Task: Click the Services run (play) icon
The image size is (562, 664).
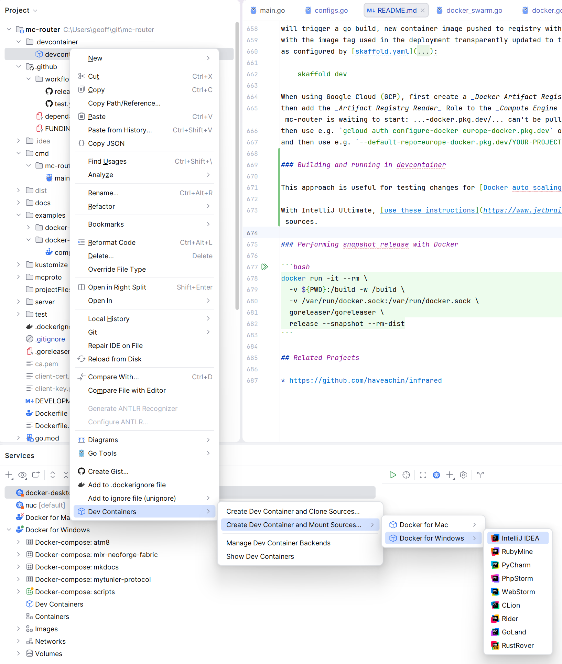Action: (x=392, y=475)
